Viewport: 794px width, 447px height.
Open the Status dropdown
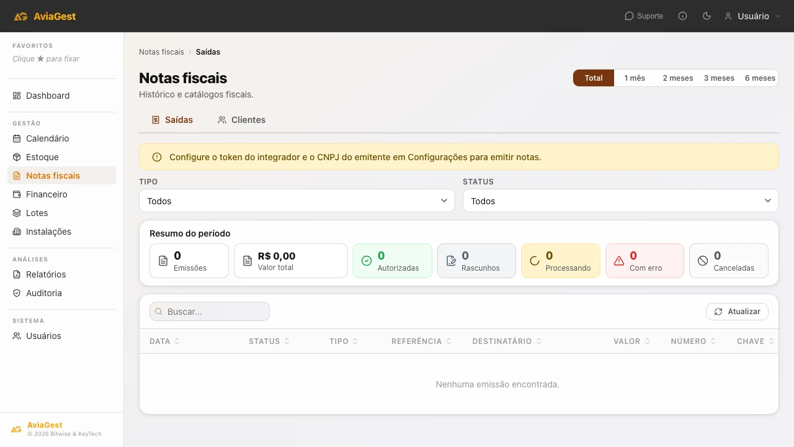coord(621,201)
